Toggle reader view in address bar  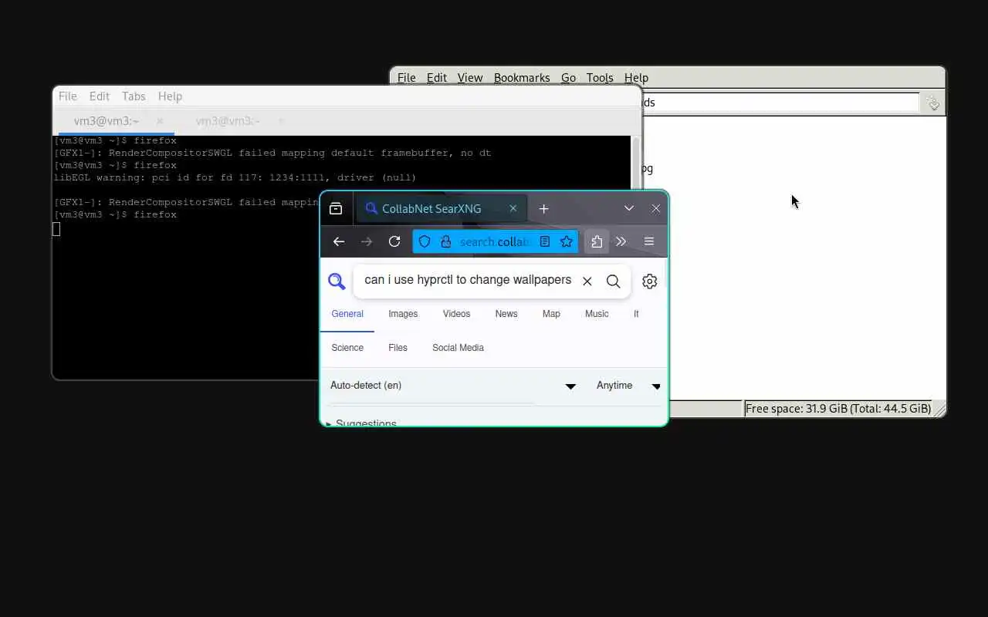pyautogui.click(x=545, y=241)
